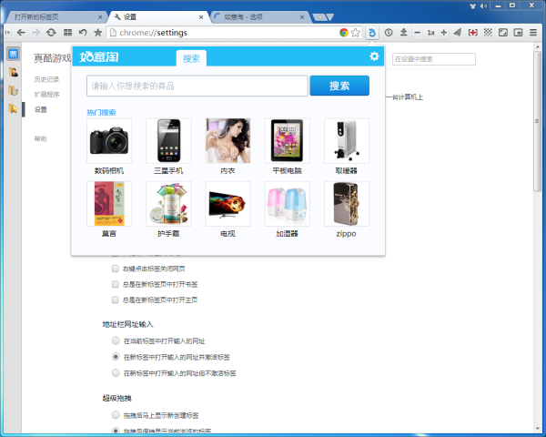Image resolution: width=546 pixels, height=437 pixels.
Task: Select the 搜索 tab in Ruyitao popup
Action: coord(191,58)
